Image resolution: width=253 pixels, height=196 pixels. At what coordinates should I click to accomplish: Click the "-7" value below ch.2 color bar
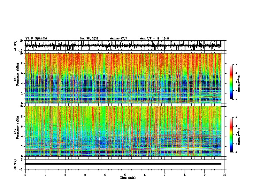click(x=235, y=152)
